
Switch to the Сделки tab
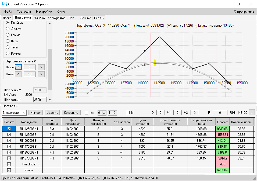pyautogui.click(x=99, y=18)
